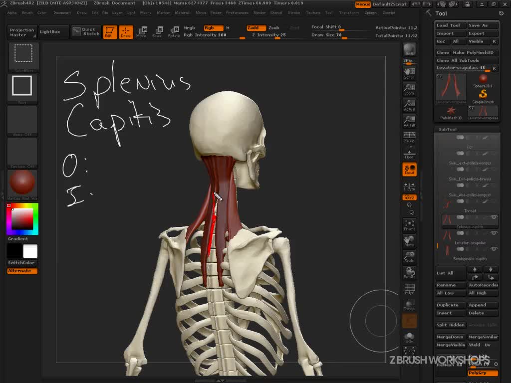The image size is (511, 383).
Task: Open the red material sphere selector
Action: point(22,185)
